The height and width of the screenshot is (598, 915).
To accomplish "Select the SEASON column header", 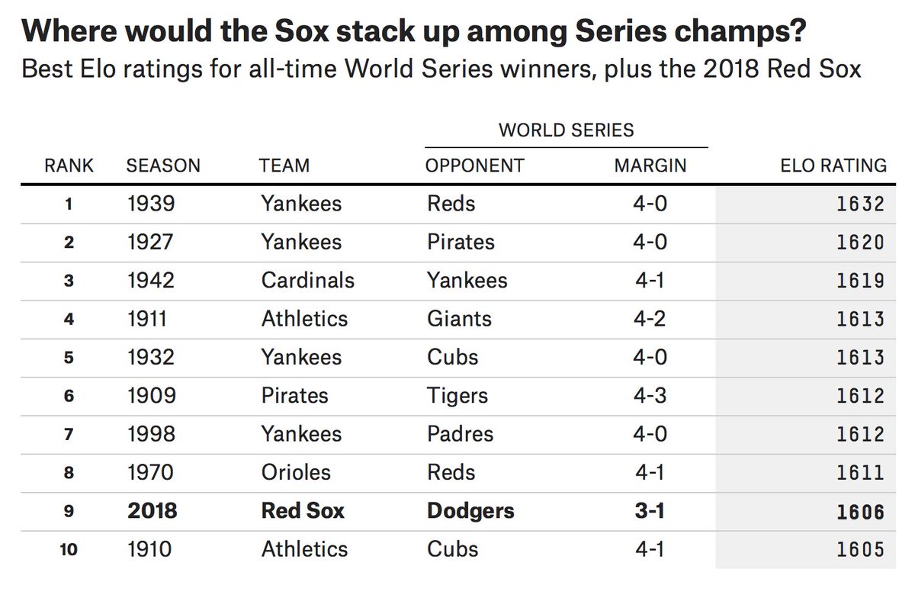I will click(x=163, y=165).
